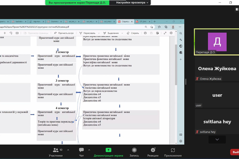Select the Выделение highlight tool
Screen dimensions: 239x159
pyautogui.click(x=111, y=33)
